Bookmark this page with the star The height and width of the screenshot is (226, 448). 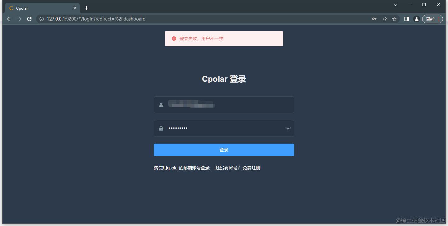click(394, 19)
